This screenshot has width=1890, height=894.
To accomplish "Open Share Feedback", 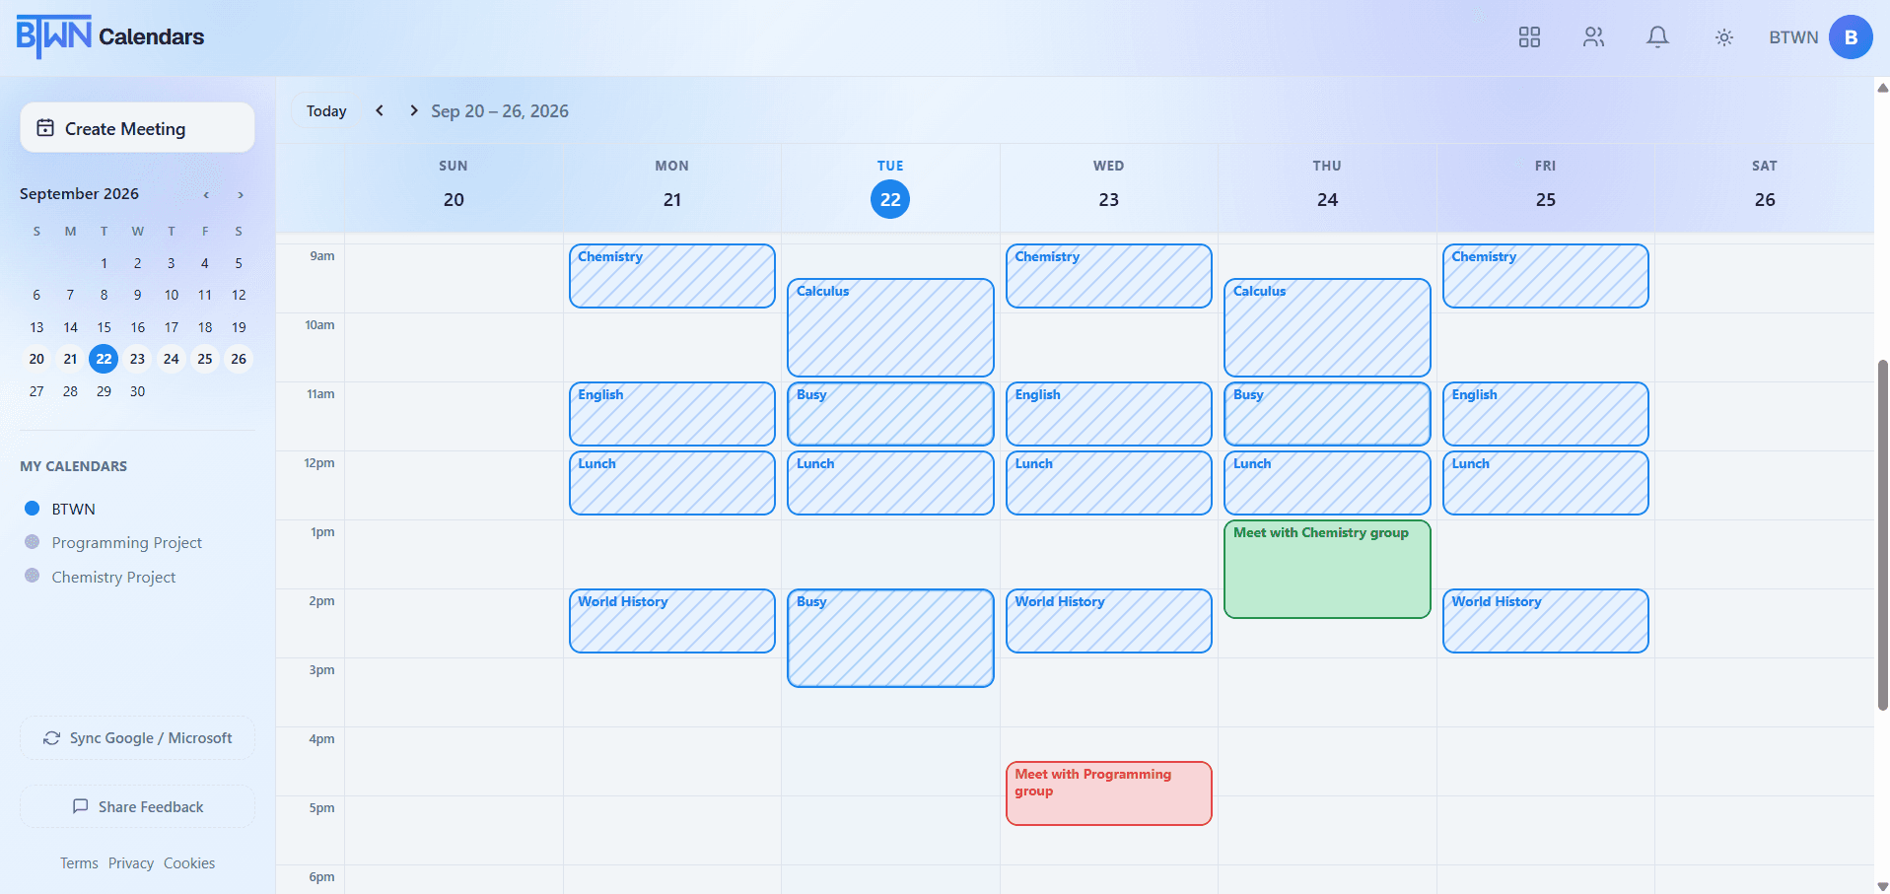I will pos(137,807).
